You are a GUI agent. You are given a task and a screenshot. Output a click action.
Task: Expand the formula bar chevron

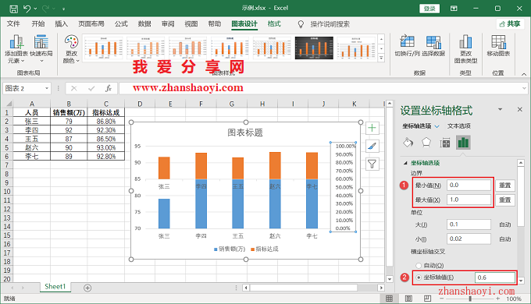[x=524, y=89]
